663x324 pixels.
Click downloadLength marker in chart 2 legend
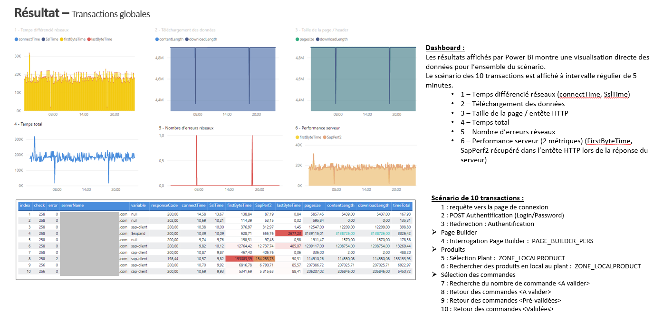click(187, 40)
